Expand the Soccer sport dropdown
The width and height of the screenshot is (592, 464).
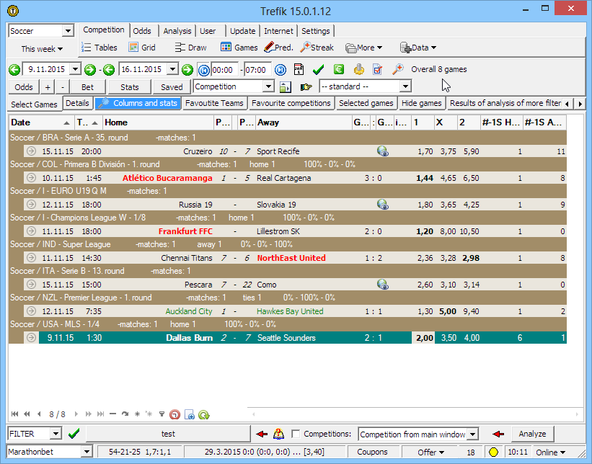pos(69,31)
